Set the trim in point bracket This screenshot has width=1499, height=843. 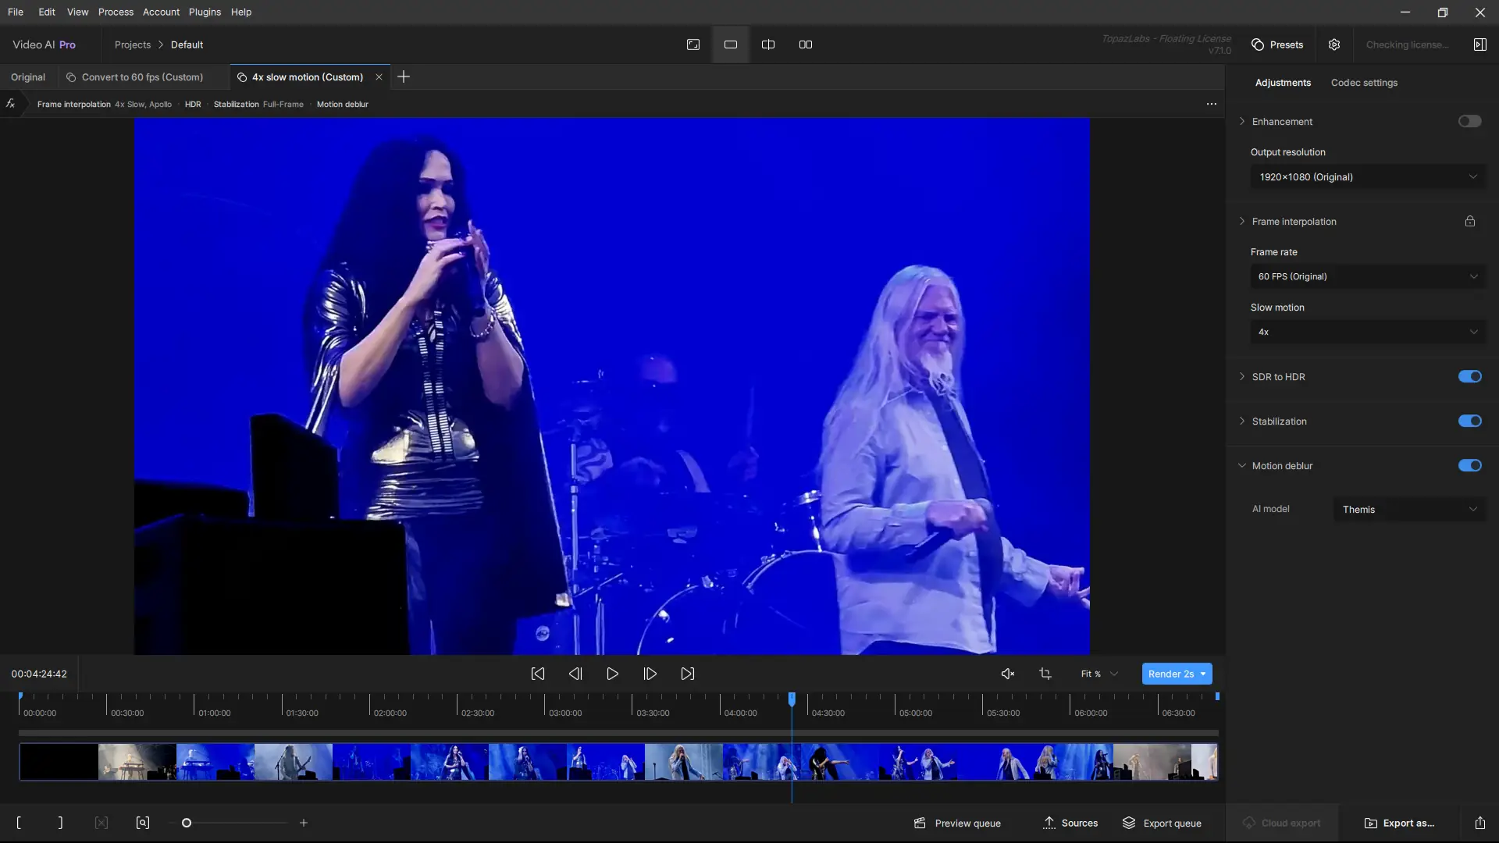click(19, 823)
